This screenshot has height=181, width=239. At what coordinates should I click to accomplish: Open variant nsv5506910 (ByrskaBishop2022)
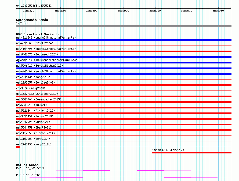point(39,66)
